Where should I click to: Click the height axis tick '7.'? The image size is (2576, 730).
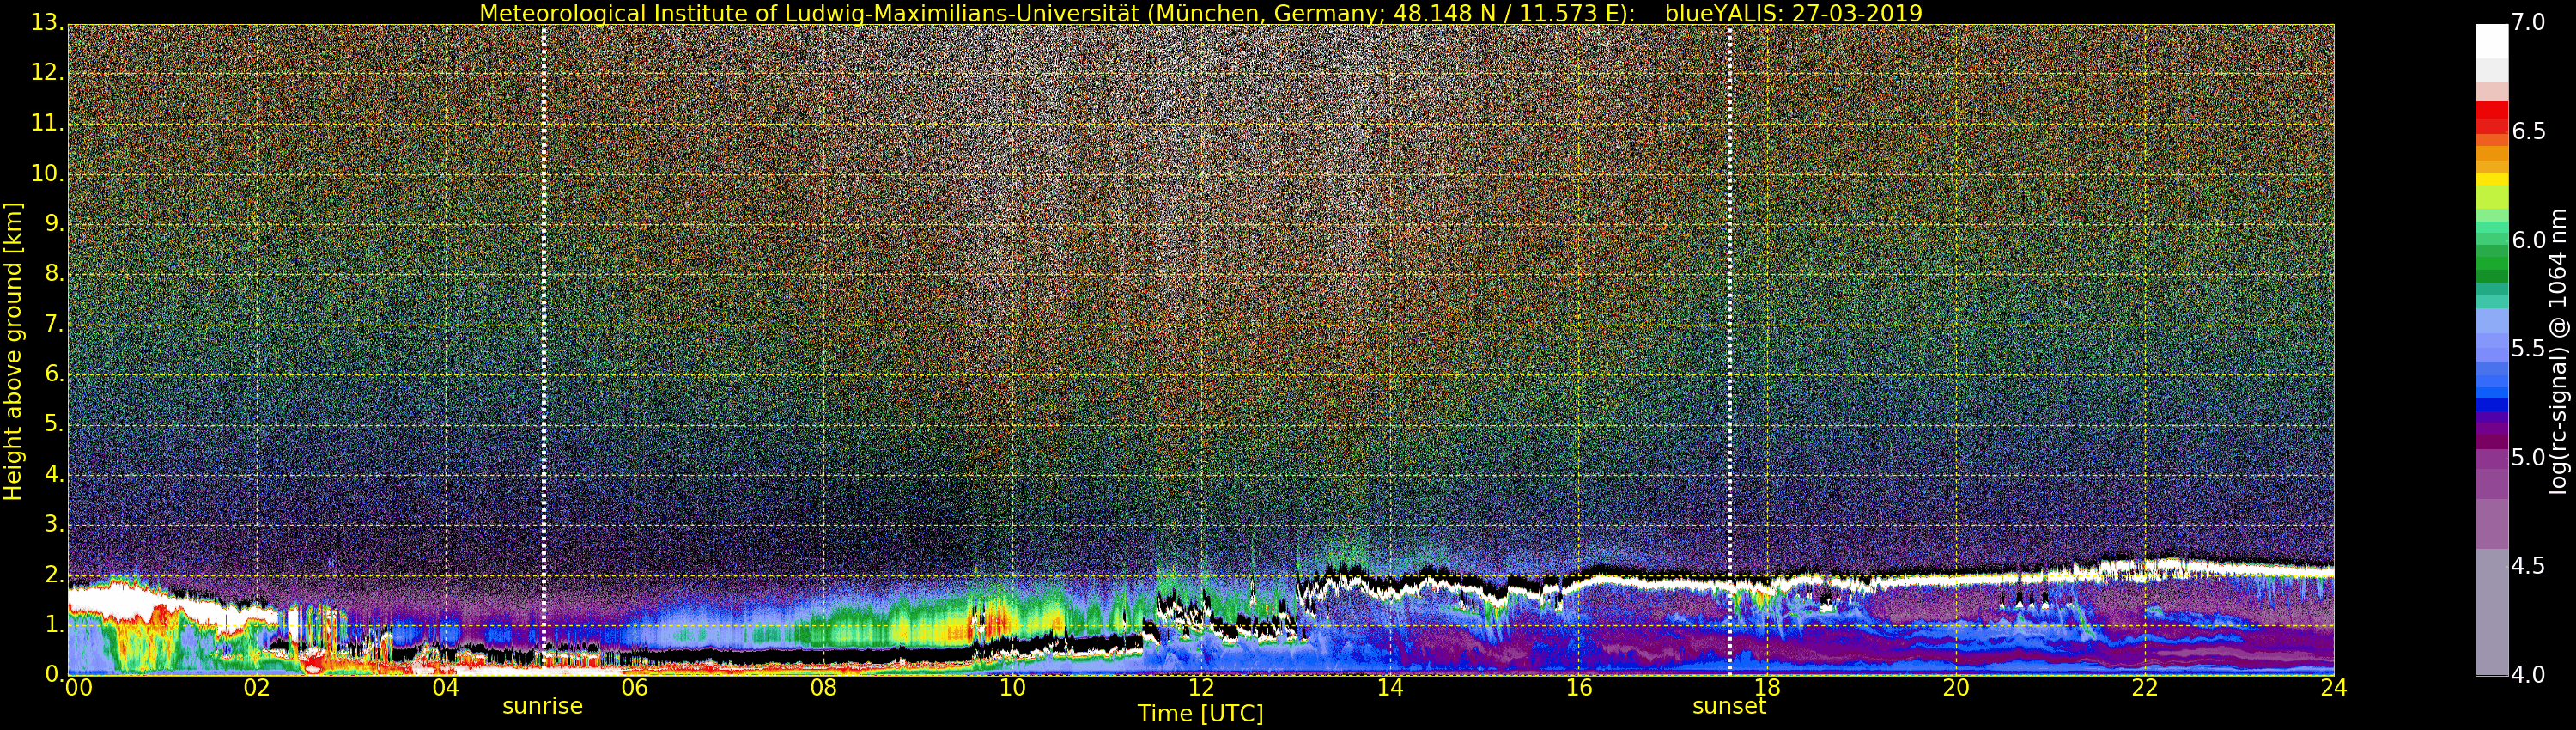[54, 324]
